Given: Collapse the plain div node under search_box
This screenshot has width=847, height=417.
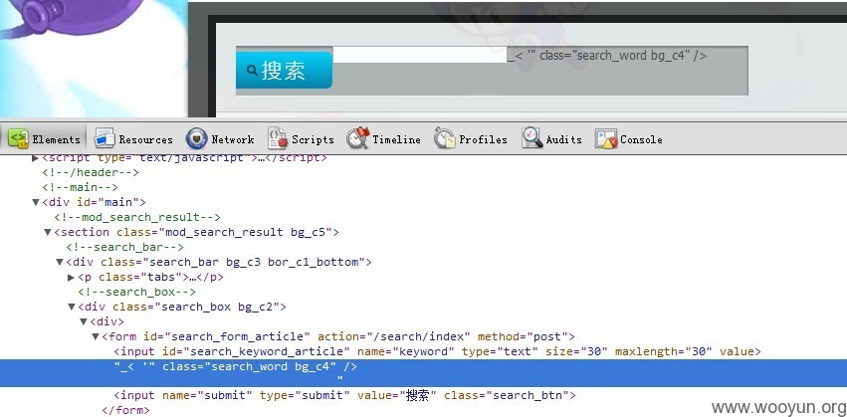Looking at the screenshot, I should pyautogui.click(x=84, y=321).
